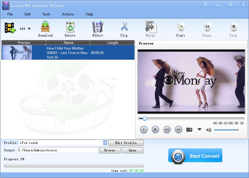Click the Add video film icon
This screenshot has width=249, height=178.
pos(10,28)
